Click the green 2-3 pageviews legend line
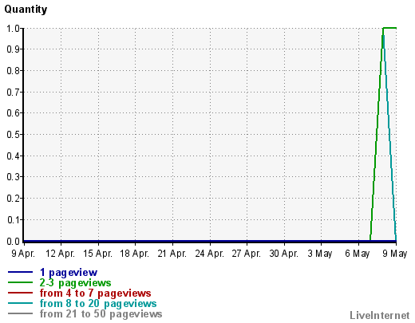This screenshot has width=415, height=323. coord(20,282)
